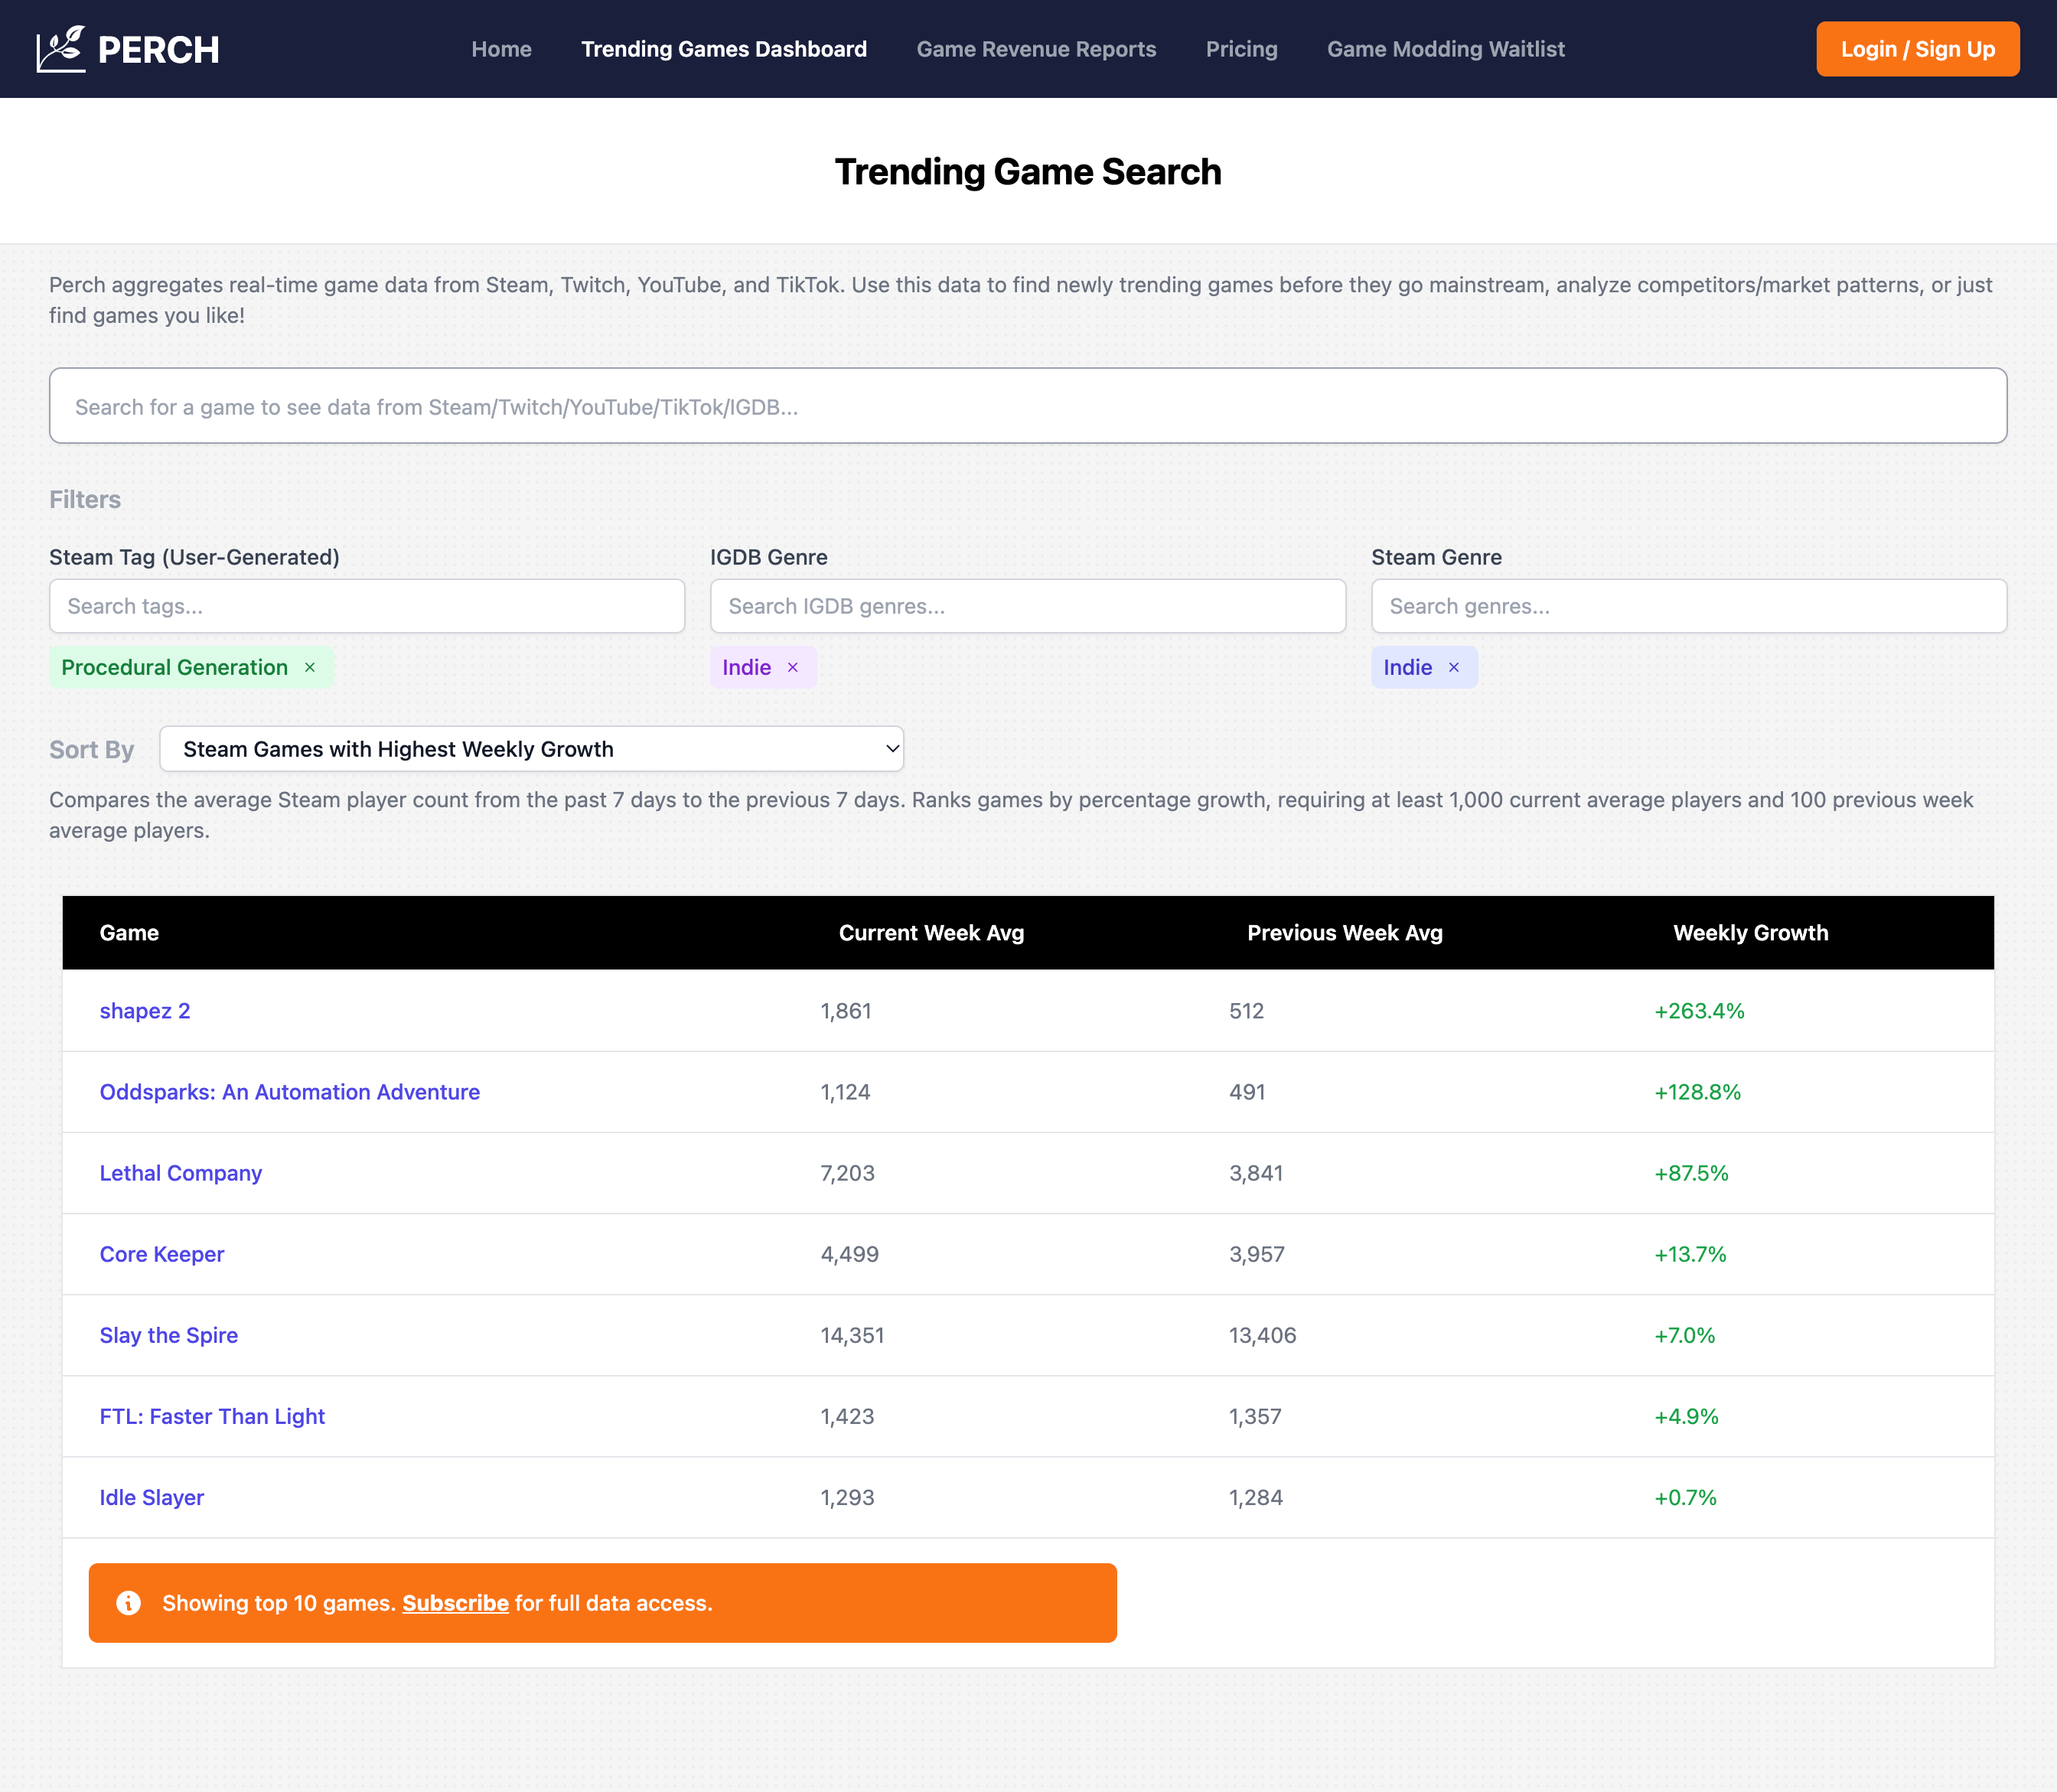
Task: Click the +128.8% growth value
Action: tap(1697, 1092)
